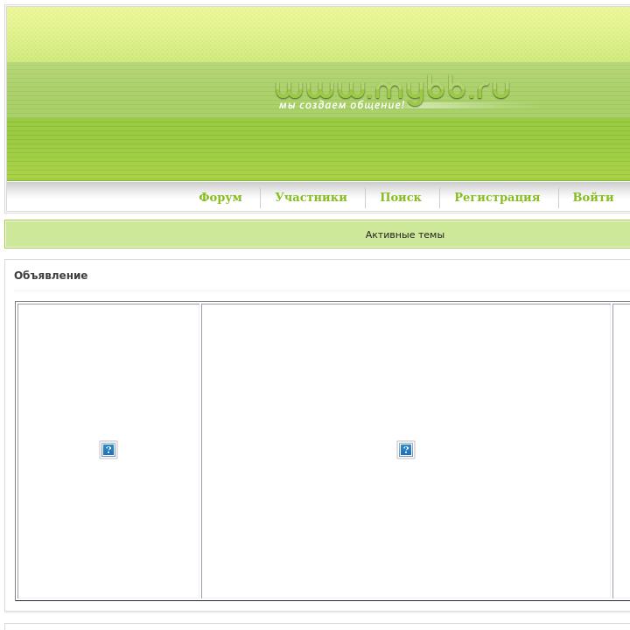Click broken image icon in left table cell
630x630 pixels.
(108, 450)
